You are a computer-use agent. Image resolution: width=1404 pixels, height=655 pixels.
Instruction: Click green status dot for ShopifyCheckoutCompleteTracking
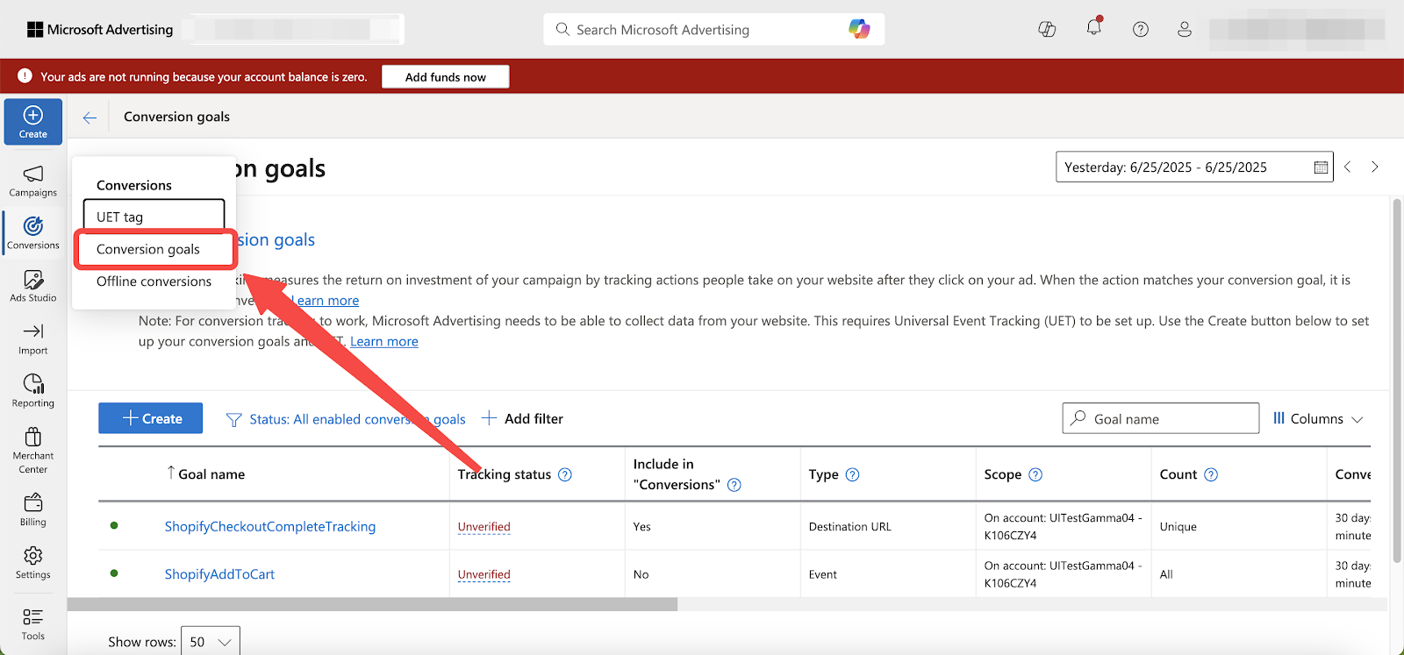coord(114,525)
